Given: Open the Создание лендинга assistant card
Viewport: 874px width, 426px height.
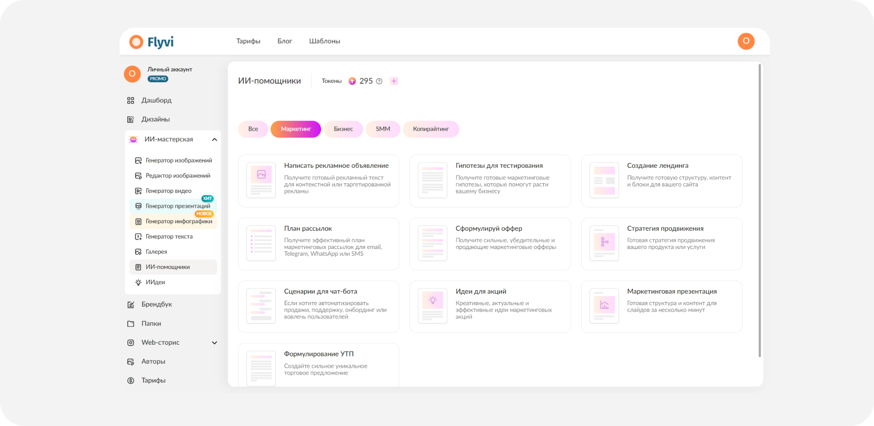Looking at the screenshot, I should coord(662,181).
